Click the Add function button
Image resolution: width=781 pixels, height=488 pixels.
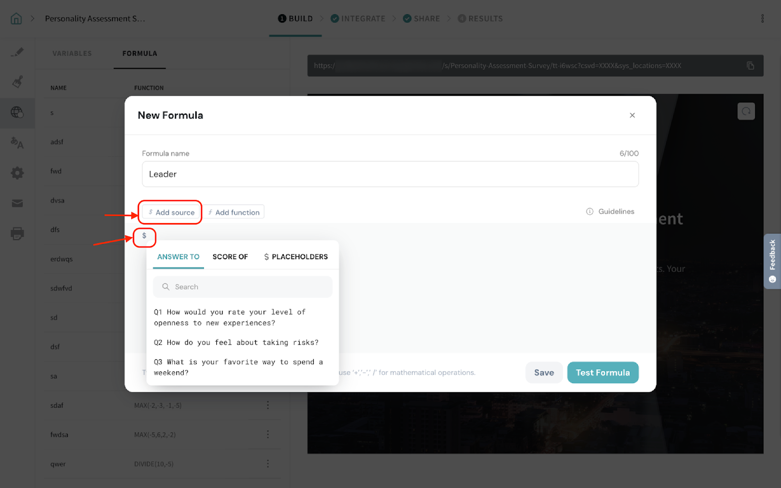click(234, 212)
